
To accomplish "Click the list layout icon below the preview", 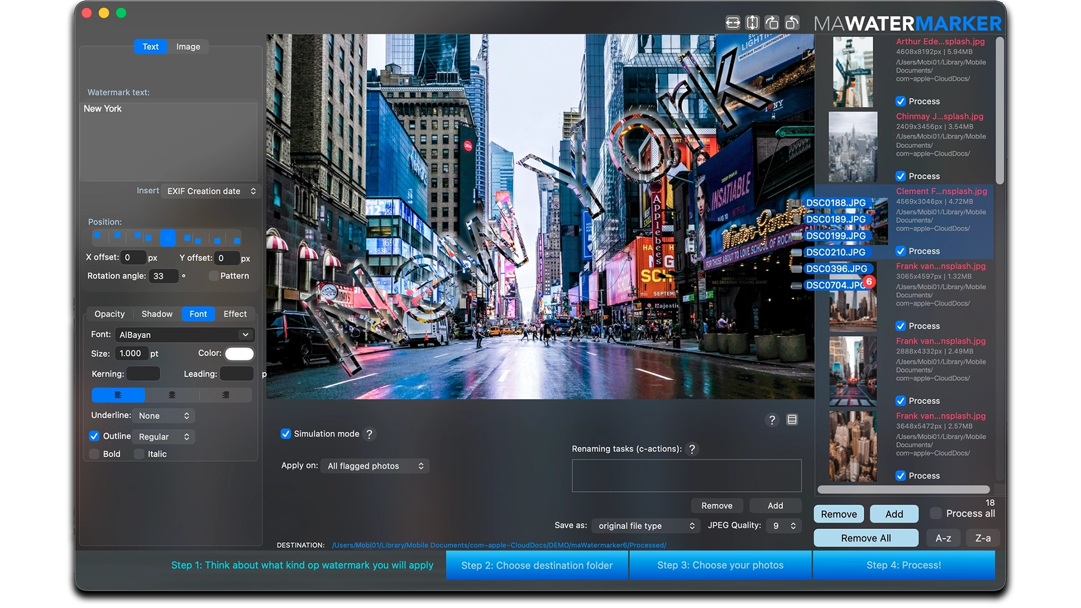I will (x=792, y=420).
